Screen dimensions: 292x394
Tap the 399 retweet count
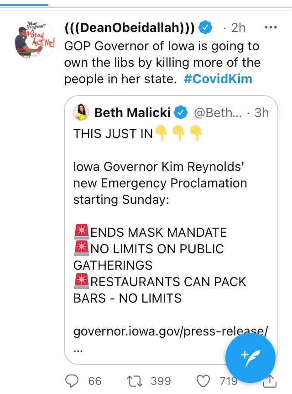click(x=161, y=381)
